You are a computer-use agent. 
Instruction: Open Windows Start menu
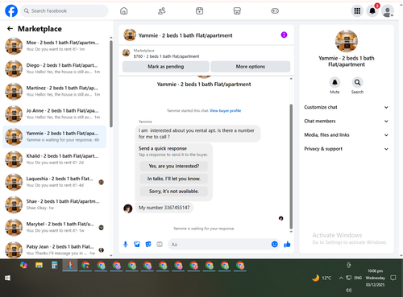[x=7, y=278]
